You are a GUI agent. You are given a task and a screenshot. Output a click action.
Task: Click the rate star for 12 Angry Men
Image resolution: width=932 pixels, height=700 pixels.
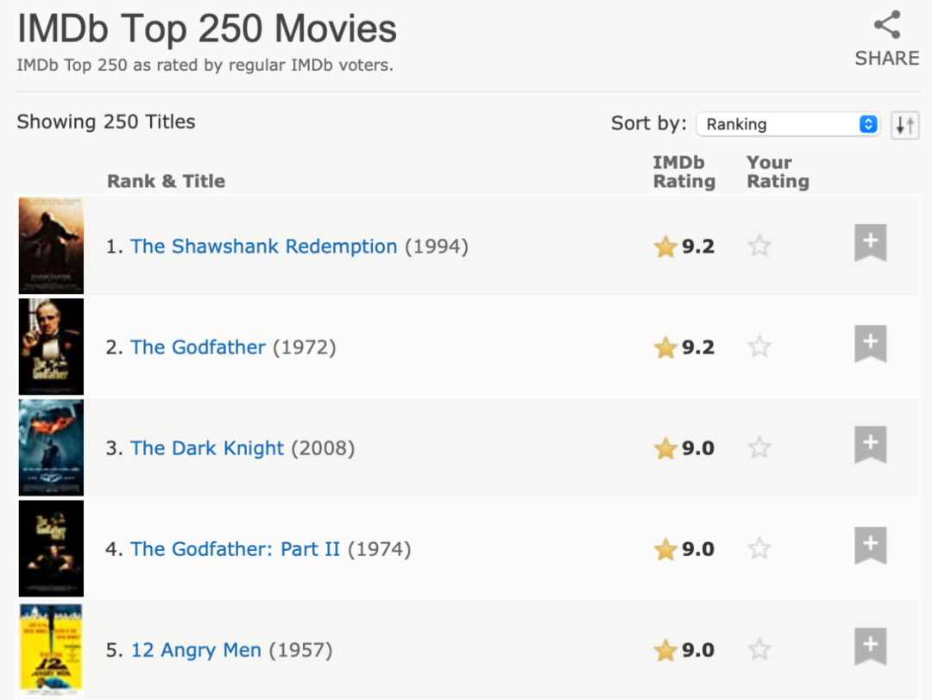pos(759,650)
